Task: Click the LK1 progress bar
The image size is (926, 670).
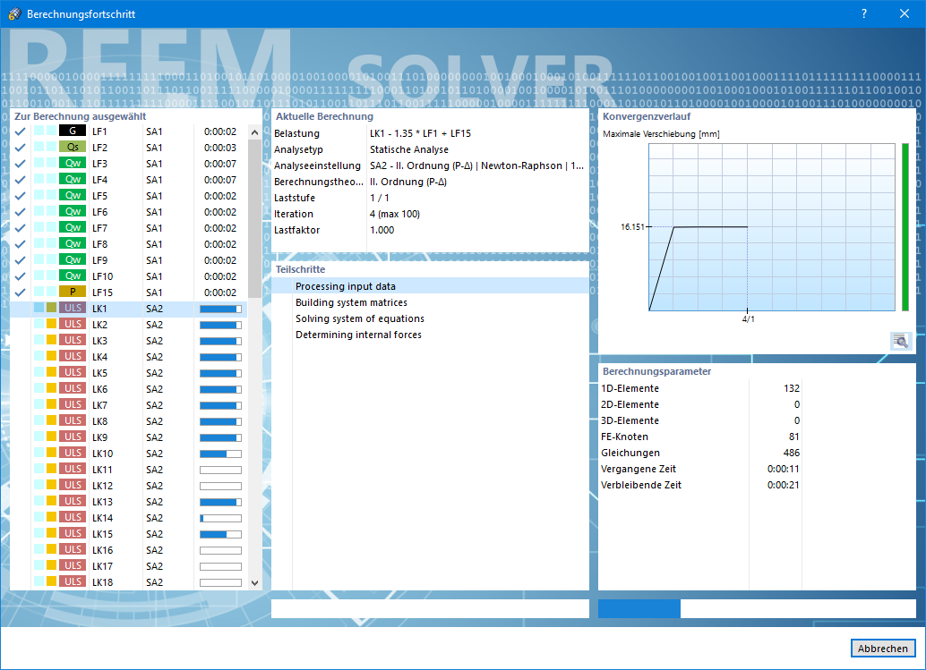Action: (220, 309)
